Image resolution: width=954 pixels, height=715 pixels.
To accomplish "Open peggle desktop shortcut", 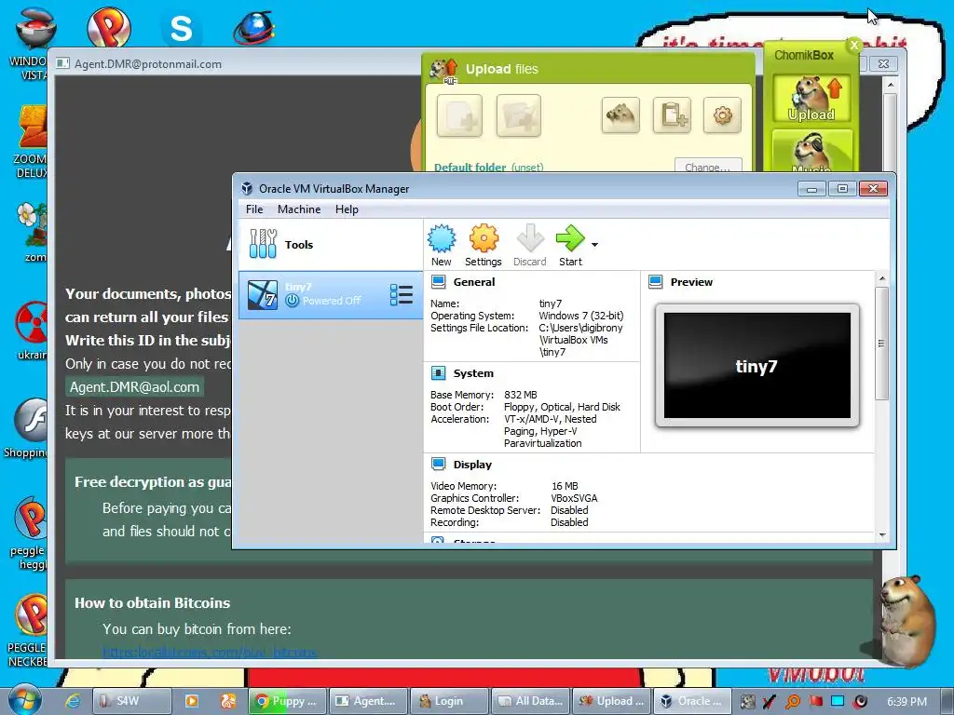I will [29, 533].
